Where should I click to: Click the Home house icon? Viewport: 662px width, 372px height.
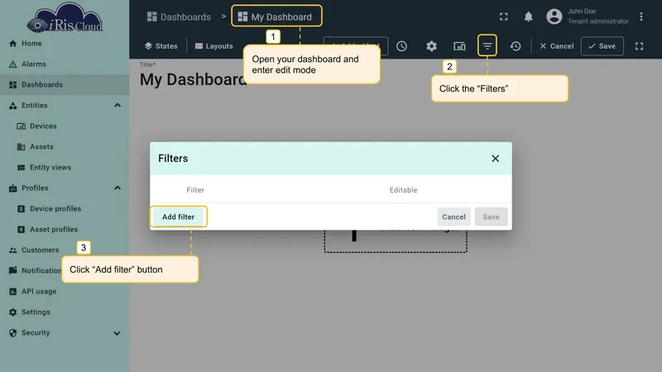[12, 44]
